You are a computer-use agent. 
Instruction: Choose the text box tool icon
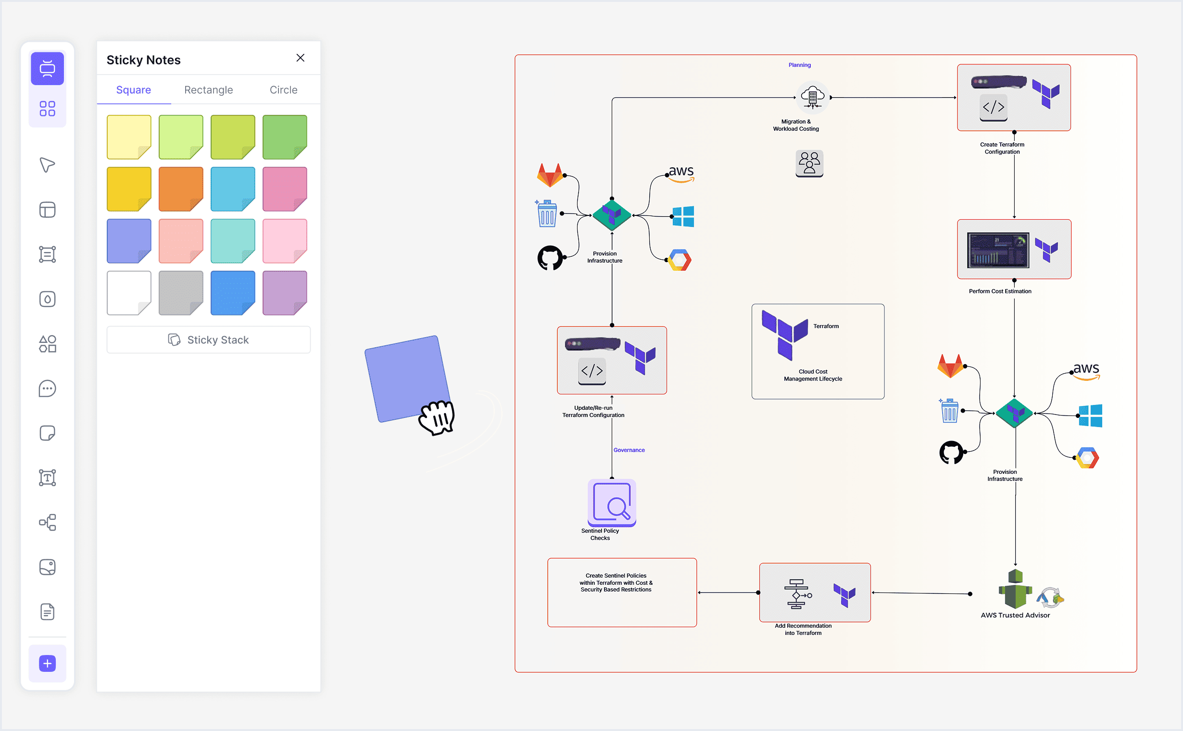point(48,478)
